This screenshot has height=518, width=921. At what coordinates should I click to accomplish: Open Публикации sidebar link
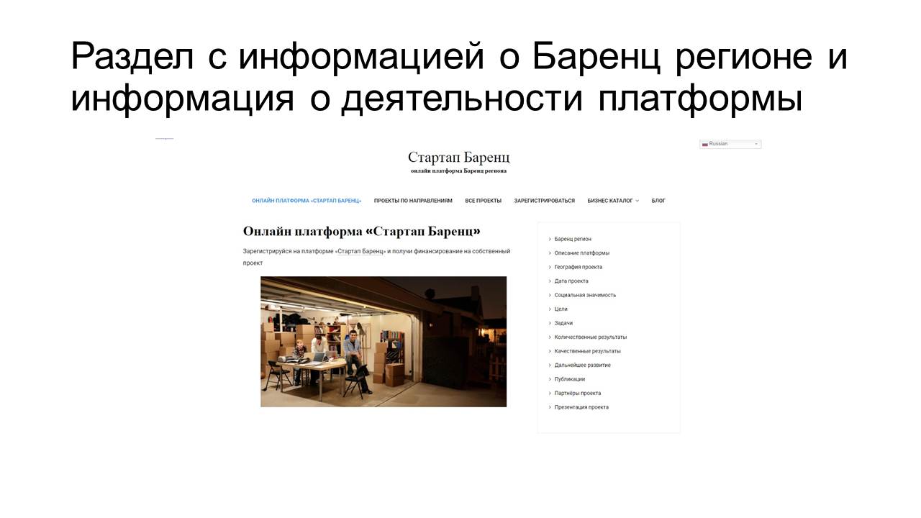tap(569, 379)
